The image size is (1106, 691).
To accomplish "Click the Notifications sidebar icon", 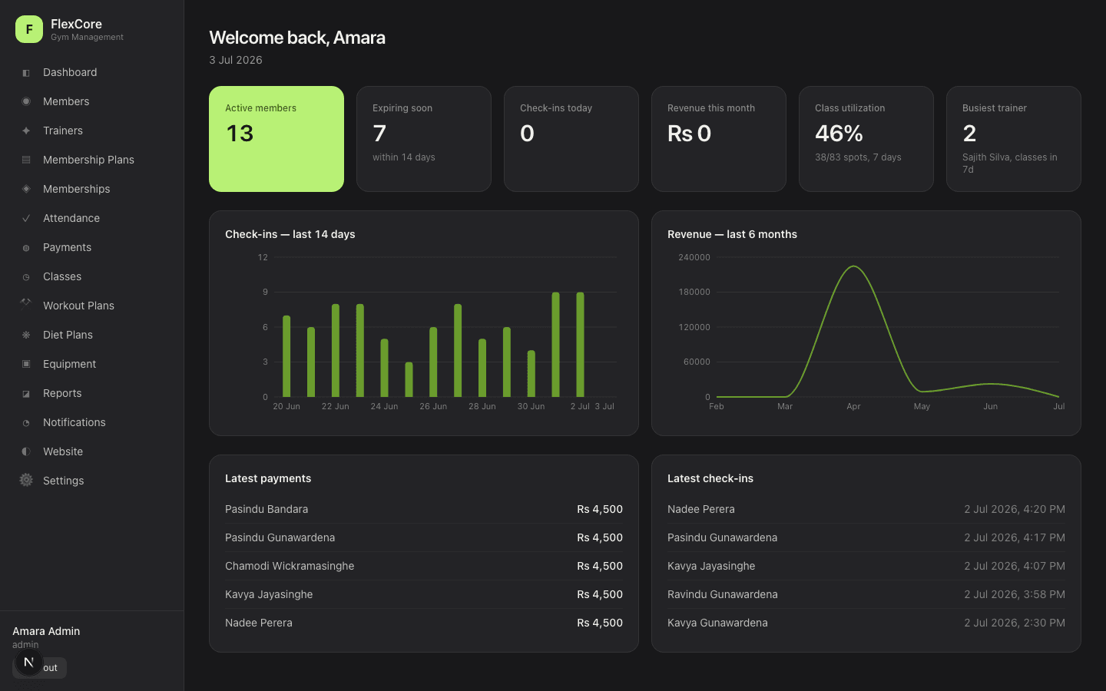I will [x=26, y=423].
